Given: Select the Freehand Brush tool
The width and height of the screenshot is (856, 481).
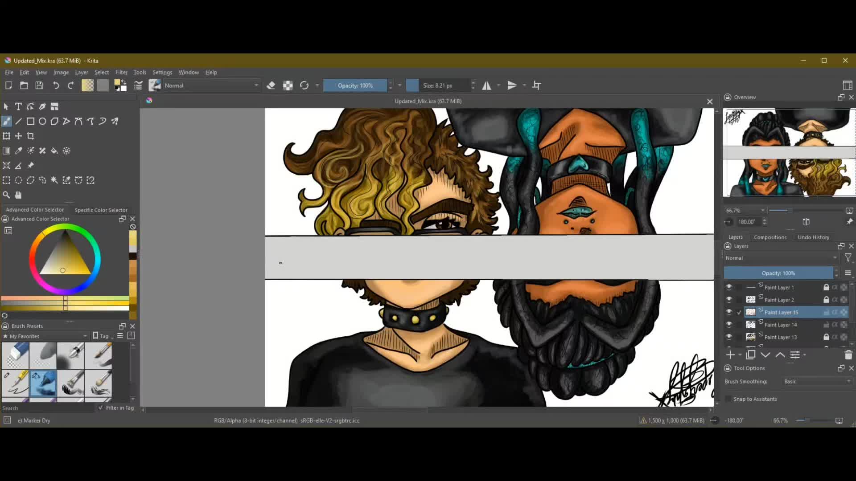Looking at the screenshot, I should click(x=6, y=121).
